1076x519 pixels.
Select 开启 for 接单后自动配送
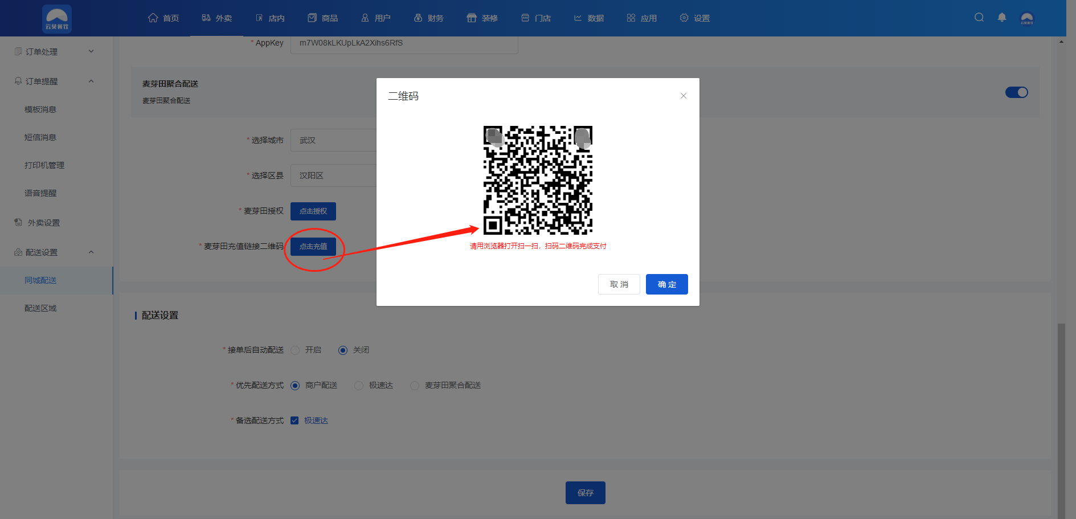point(295,350)
